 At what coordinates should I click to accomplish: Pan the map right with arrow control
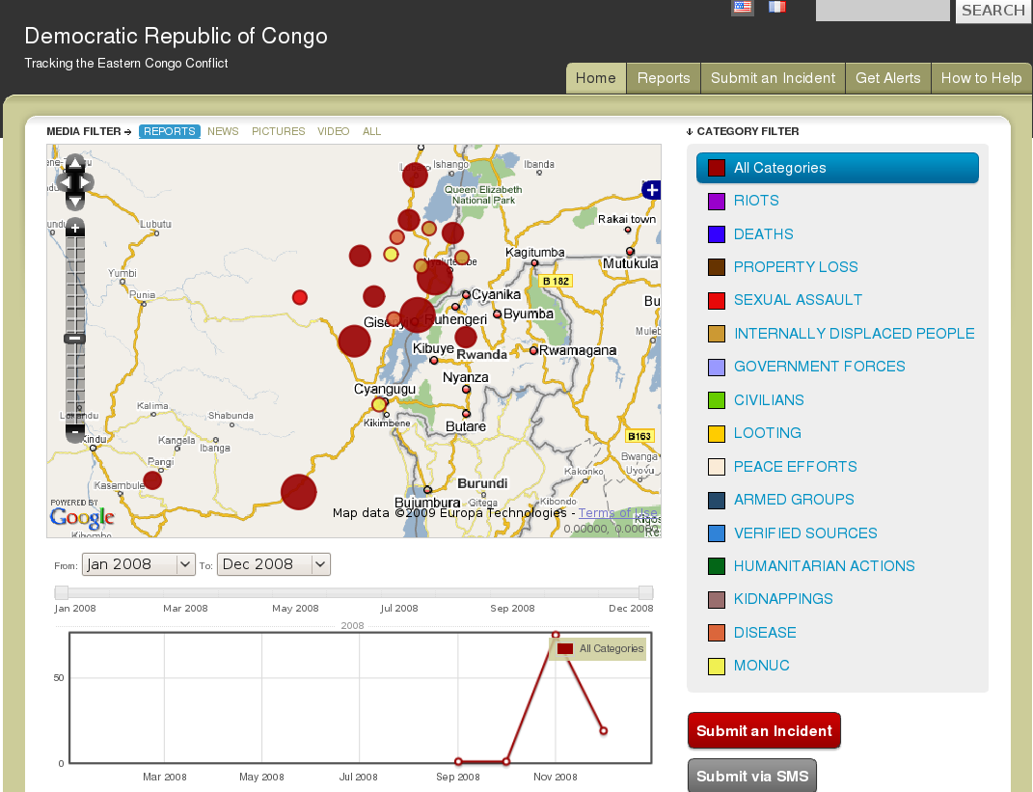(x=86, y=182)
